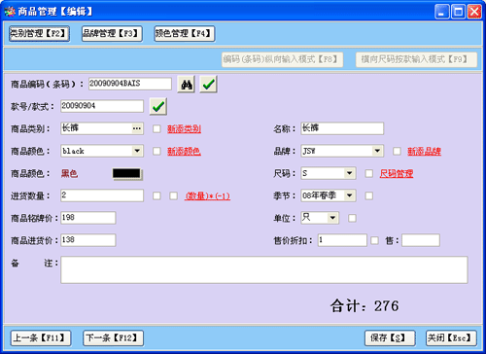Go to next record 下一条【F12】

(x=113, y=338)
